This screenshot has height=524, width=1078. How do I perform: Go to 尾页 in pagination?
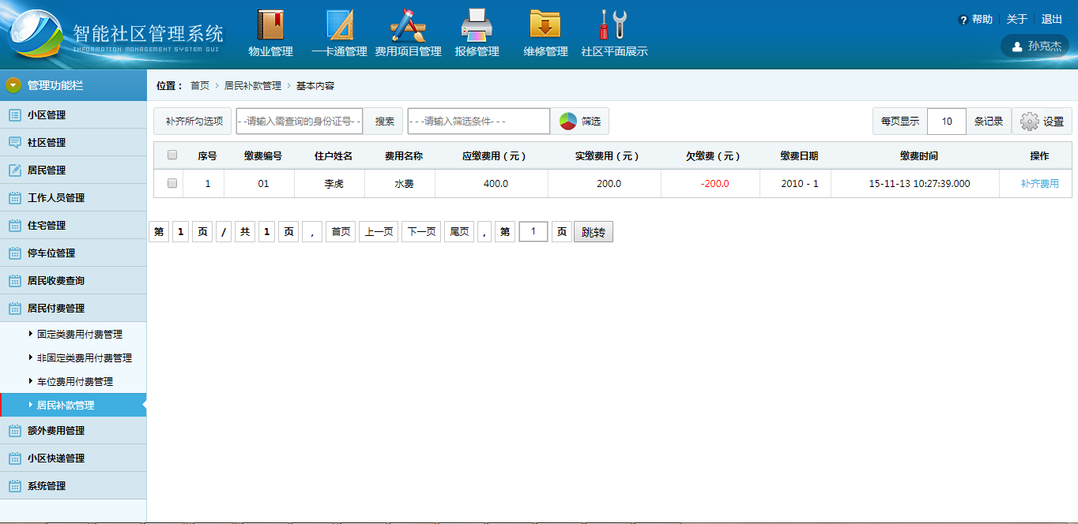coord(459,232)
